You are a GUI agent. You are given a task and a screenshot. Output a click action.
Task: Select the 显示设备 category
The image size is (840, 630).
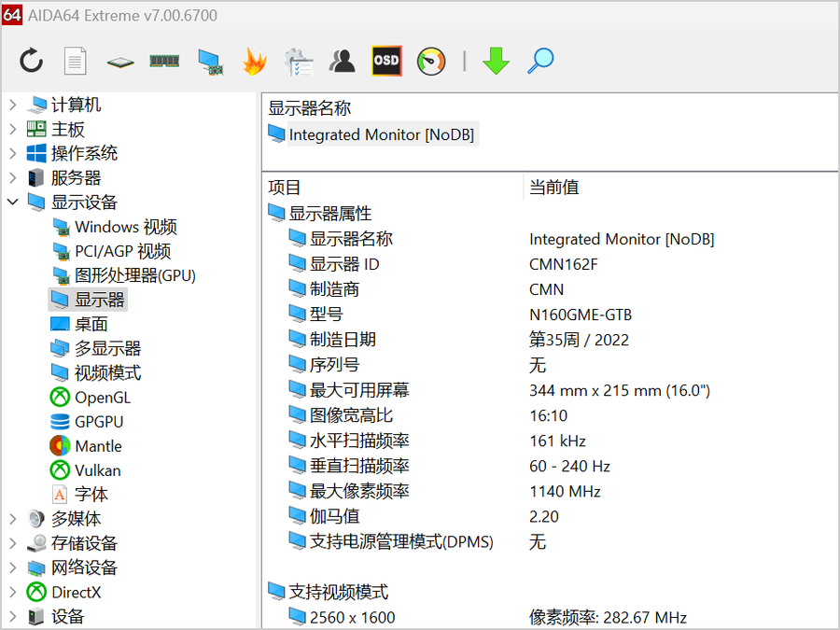pos(84,202)
